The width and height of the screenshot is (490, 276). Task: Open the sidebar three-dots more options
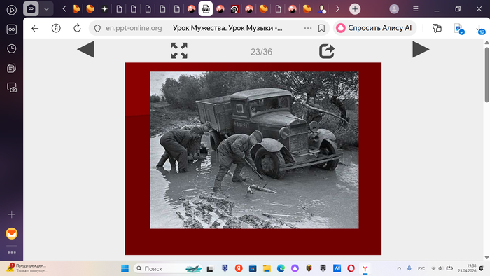click(12, 252)
